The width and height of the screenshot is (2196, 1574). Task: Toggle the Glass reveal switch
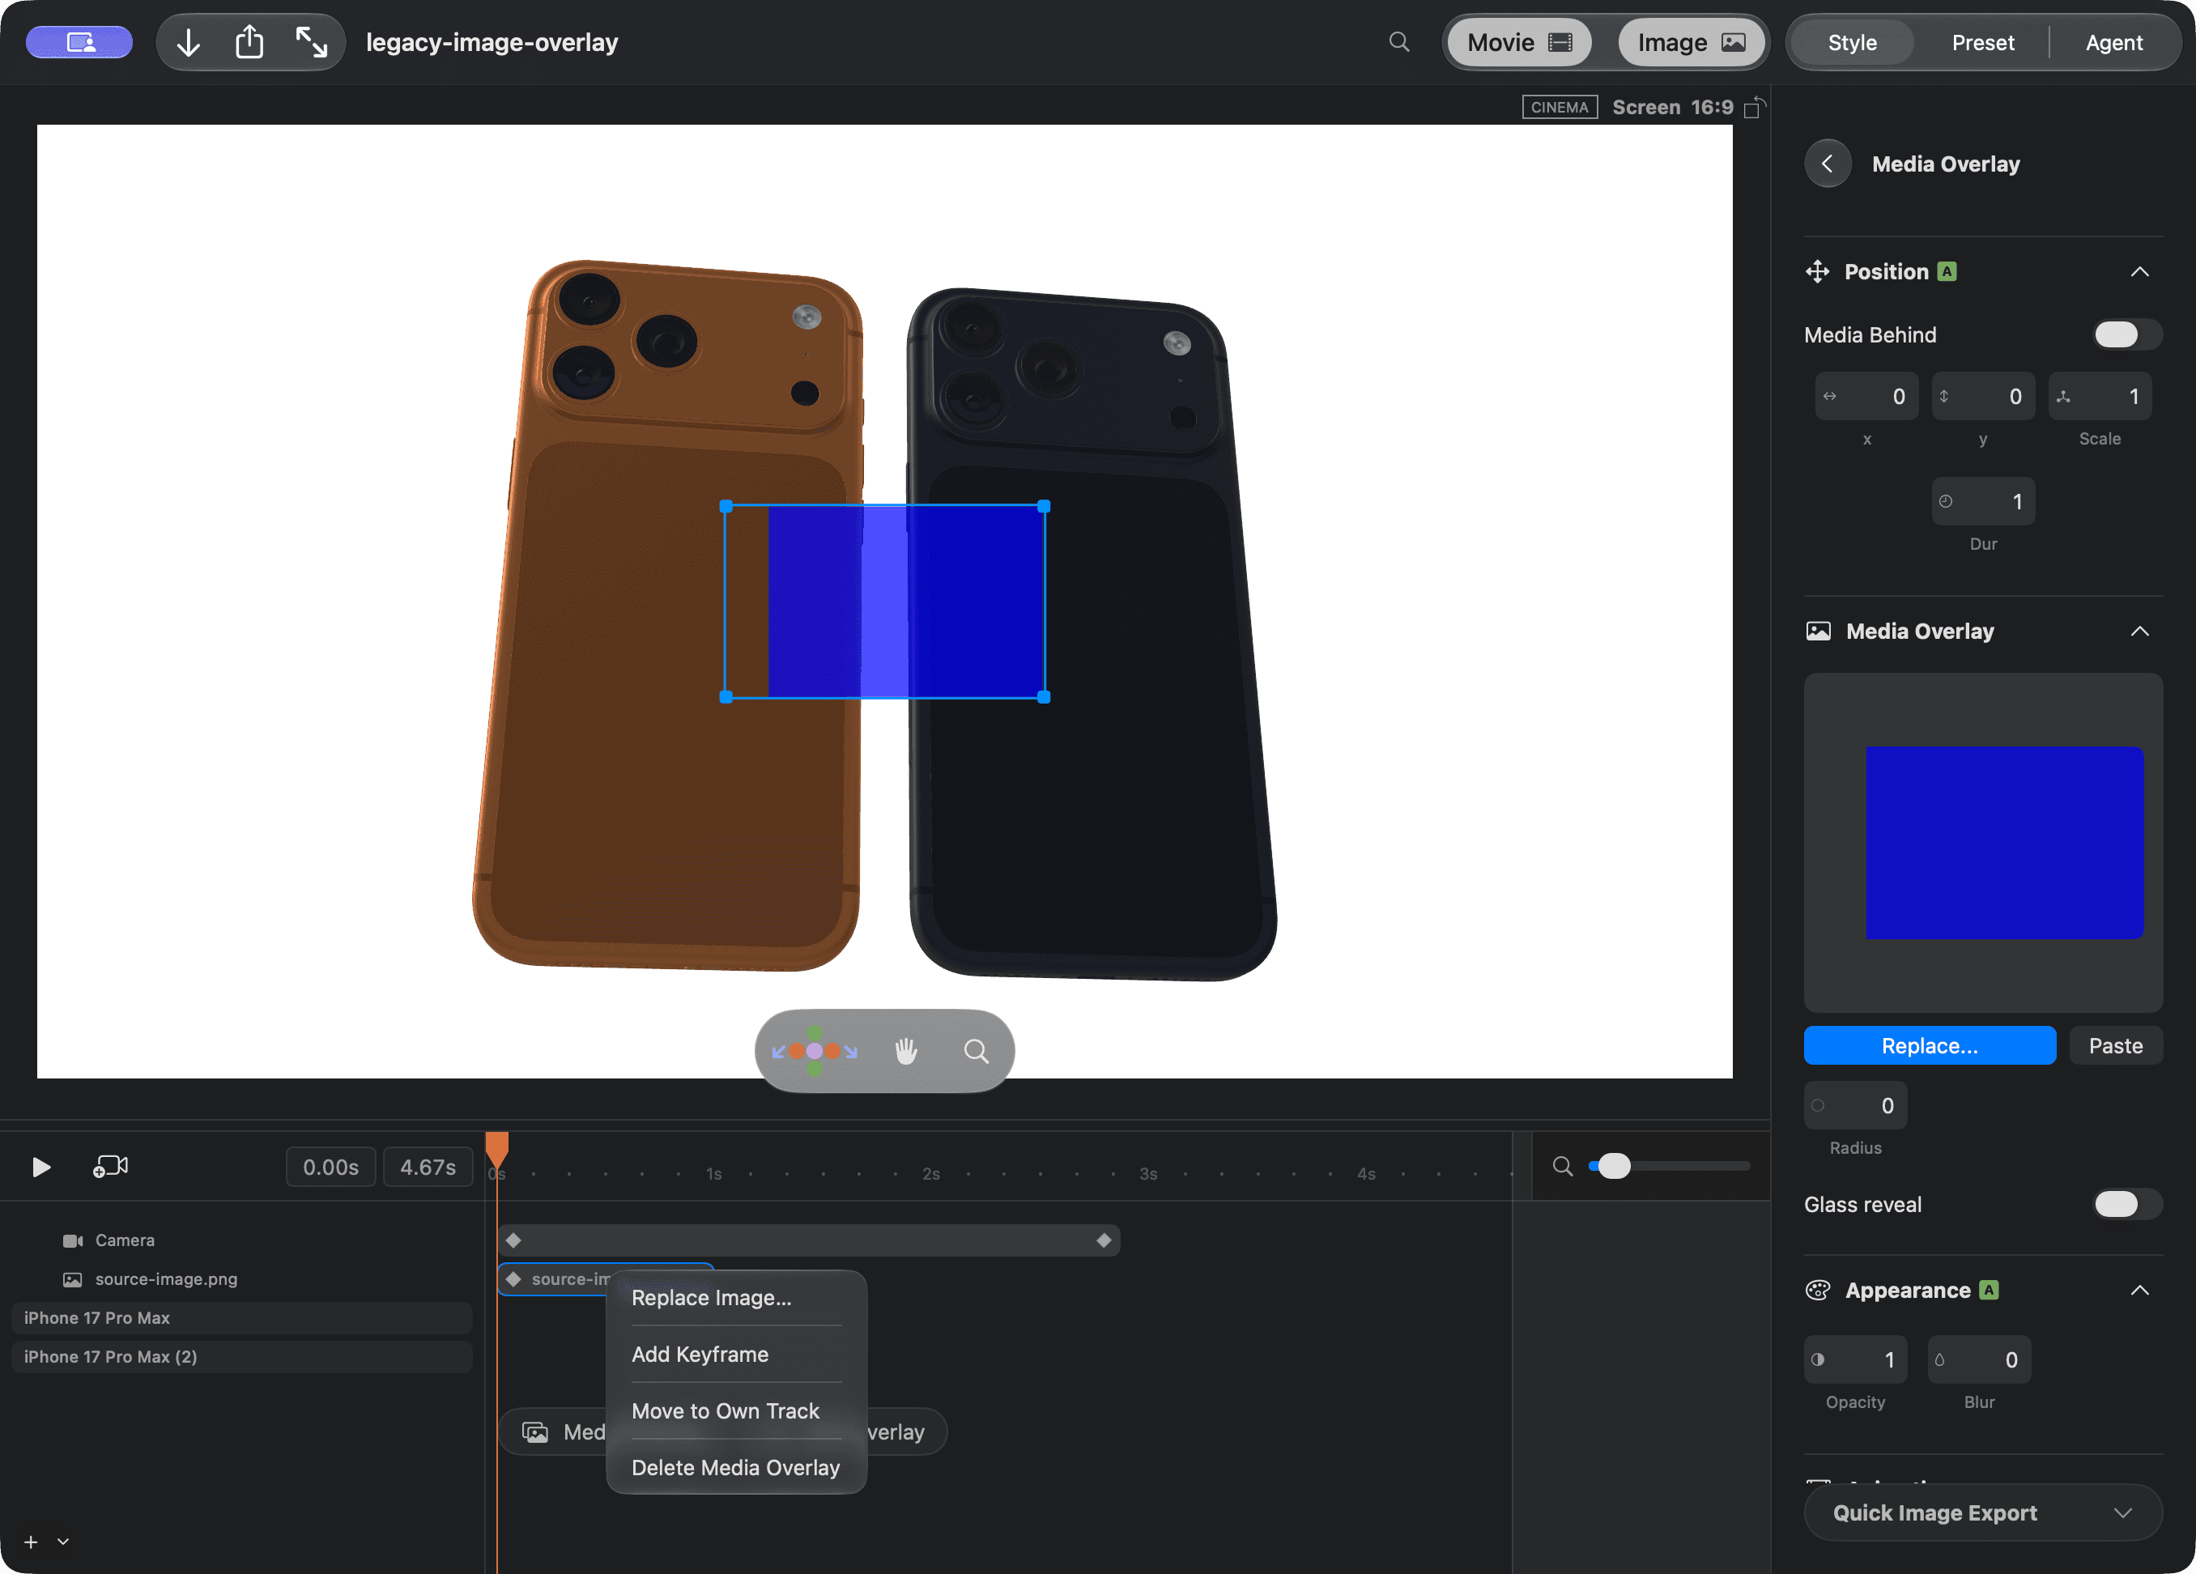tap(2126, 1204)
